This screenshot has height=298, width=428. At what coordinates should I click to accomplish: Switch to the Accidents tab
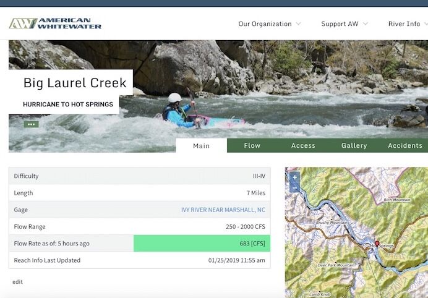click(x=405, y=145)
